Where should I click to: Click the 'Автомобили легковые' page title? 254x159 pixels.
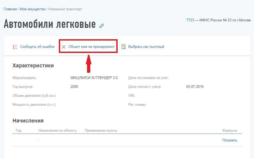(50, 24)
